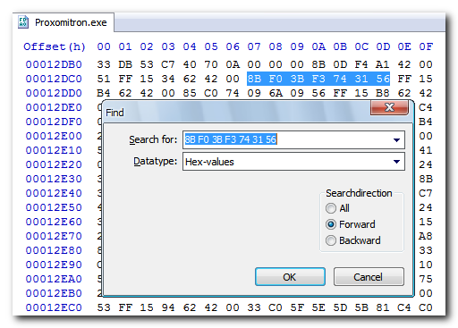The width and height of the screenshot is (458, 328).
Task: Click the offset 00012DE0 row label
Action: tap(54, 107)
